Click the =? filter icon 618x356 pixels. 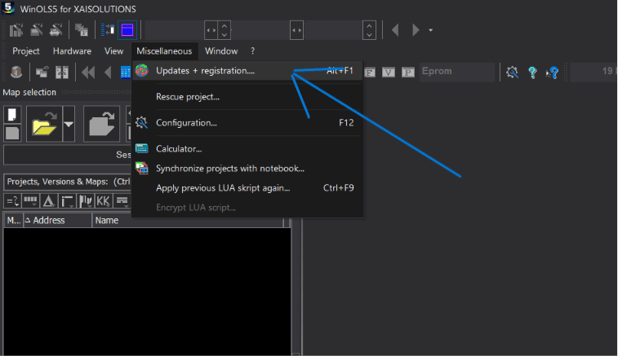[12, 201]
